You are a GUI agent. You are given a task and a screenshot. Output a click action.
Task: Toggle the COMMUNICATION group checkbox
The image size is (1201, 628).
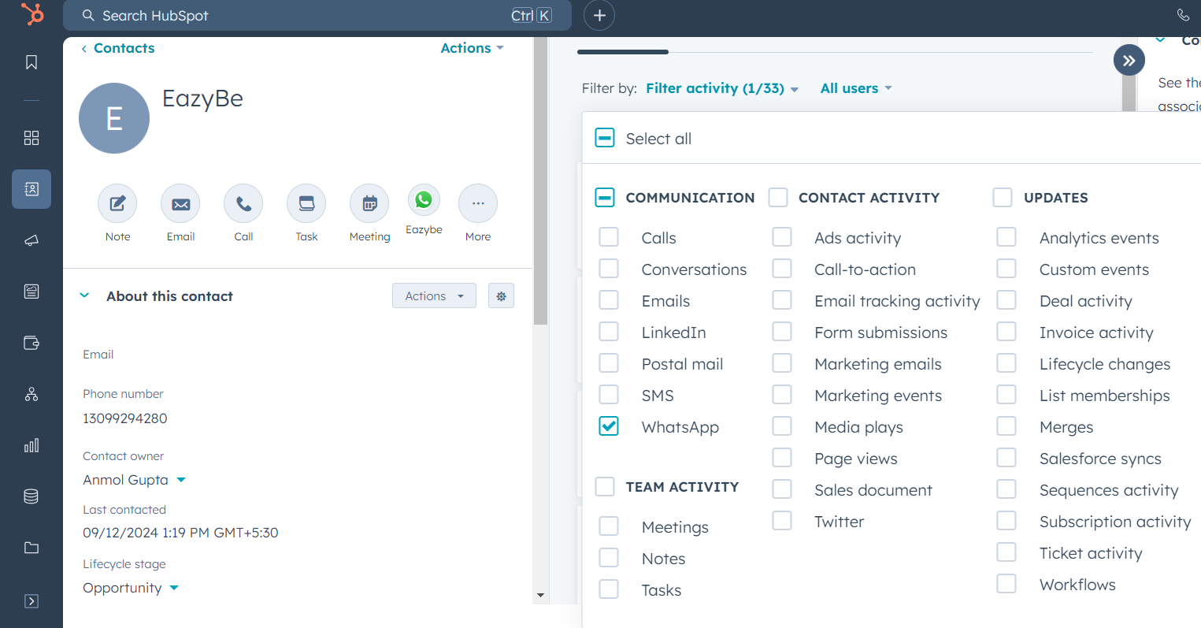tap(605, 197)
